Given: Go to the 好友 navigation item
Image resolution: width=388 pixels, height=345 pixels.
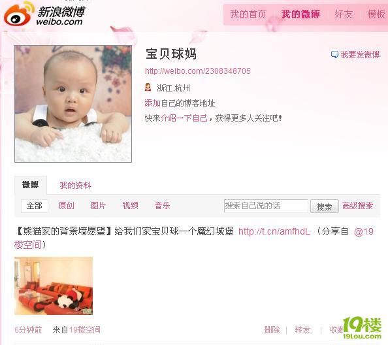Looking at the screenshot, I should click(x=344, y=14).
